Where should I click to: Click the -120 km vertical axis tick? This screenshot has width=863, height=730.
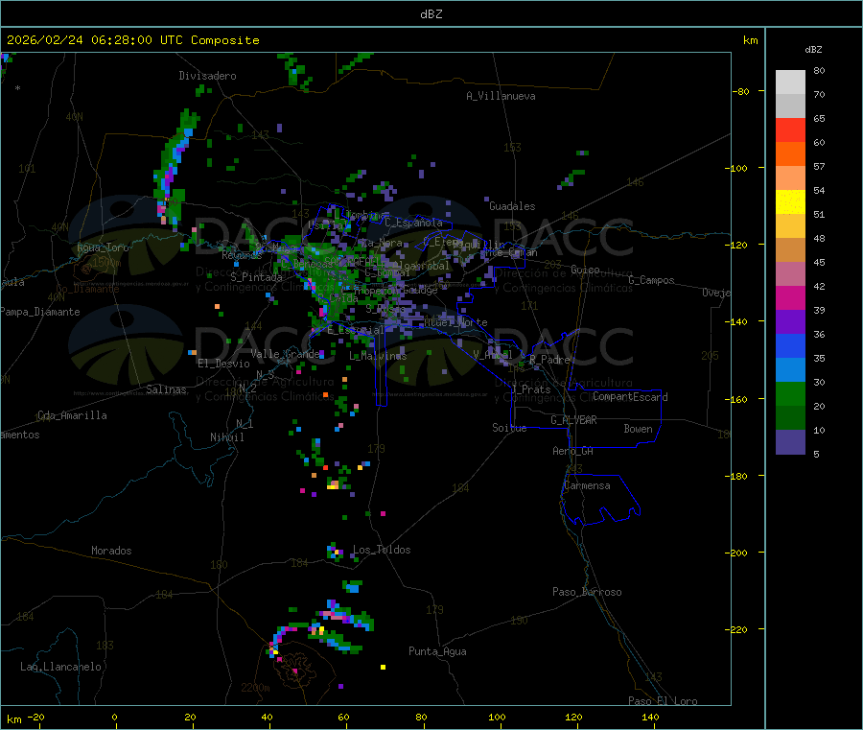(739, 245)
